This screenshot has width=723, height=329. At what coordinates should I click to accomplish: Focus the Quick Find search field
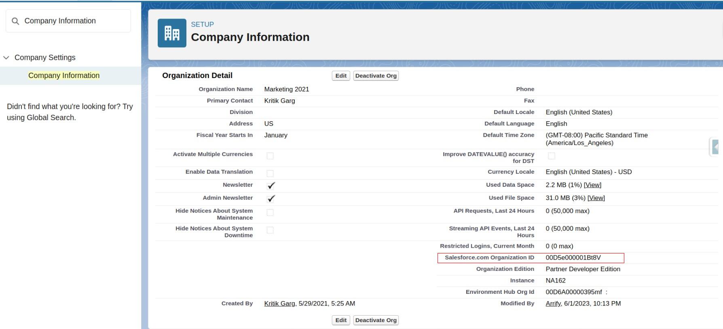pyautogui.click(x=68, y=21)
